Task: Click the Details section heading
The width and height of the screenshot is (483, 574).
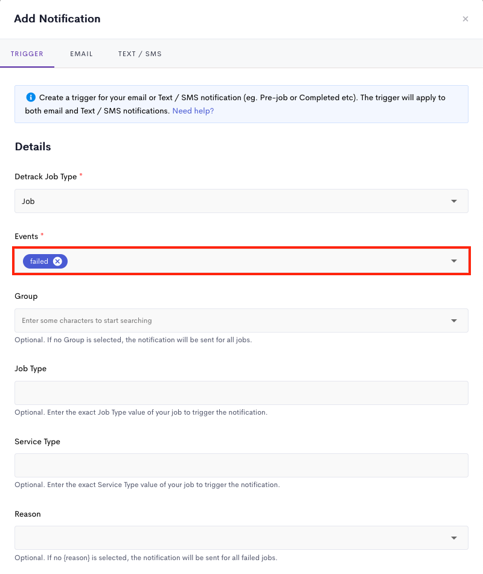Action: coord(33,147)
